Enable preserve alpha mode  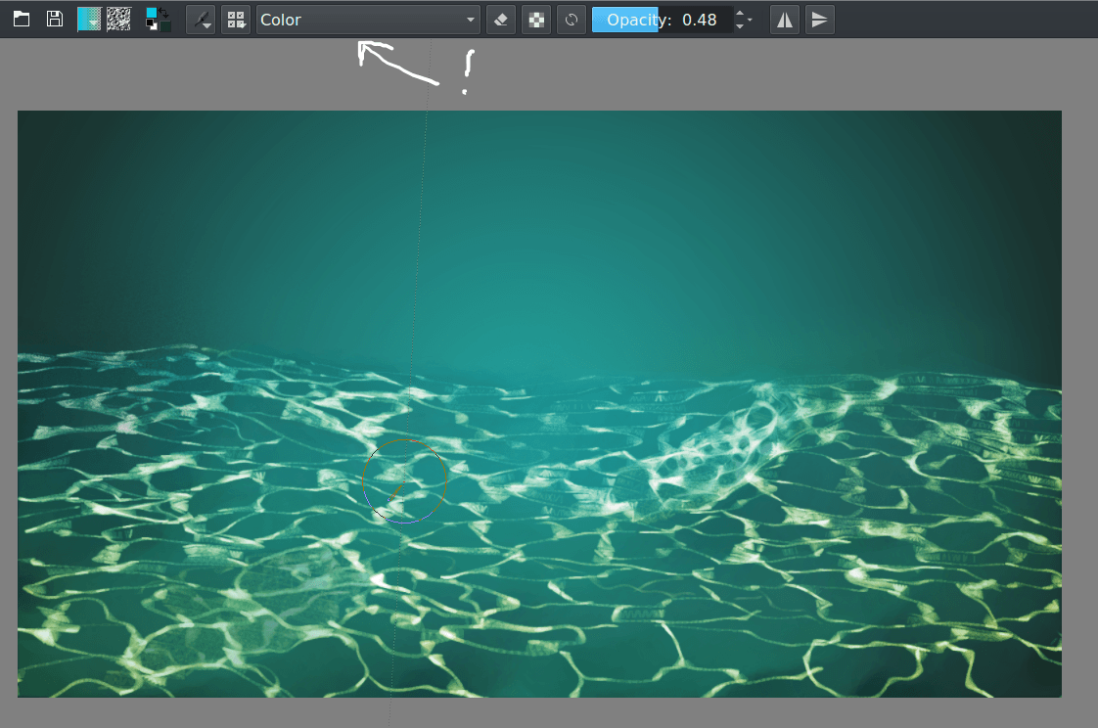click(x=535, y=19)
